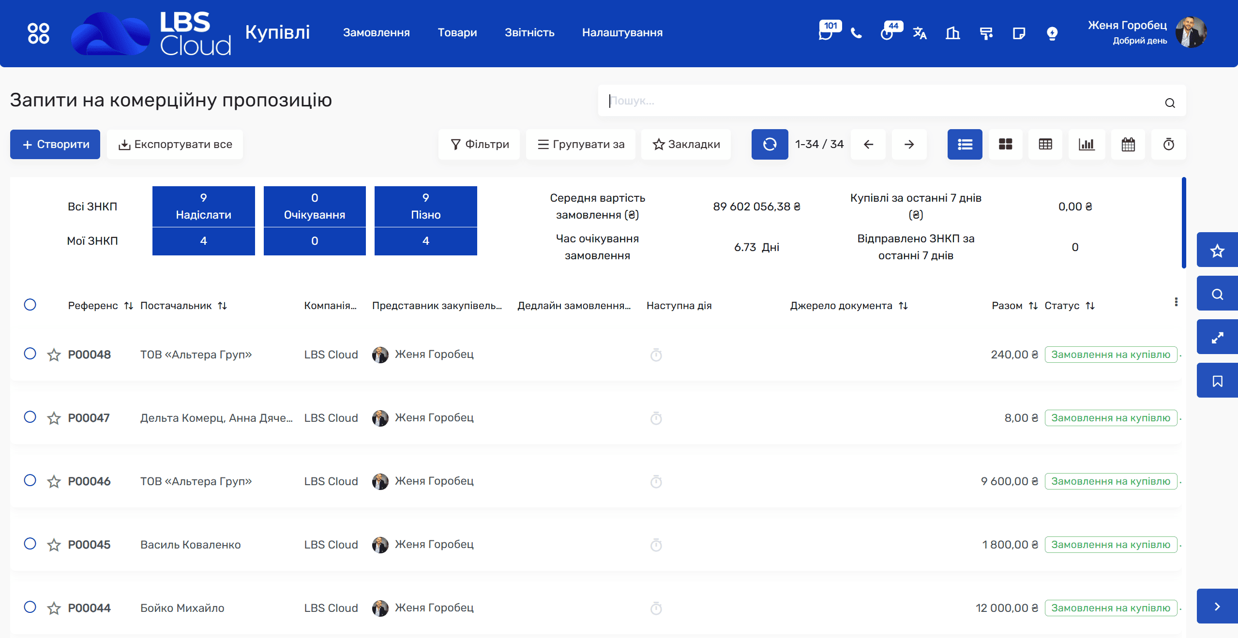The height and width of the screenshot is (638, 1238).
Task: Click the Створити button
Action: click(55, 144)
